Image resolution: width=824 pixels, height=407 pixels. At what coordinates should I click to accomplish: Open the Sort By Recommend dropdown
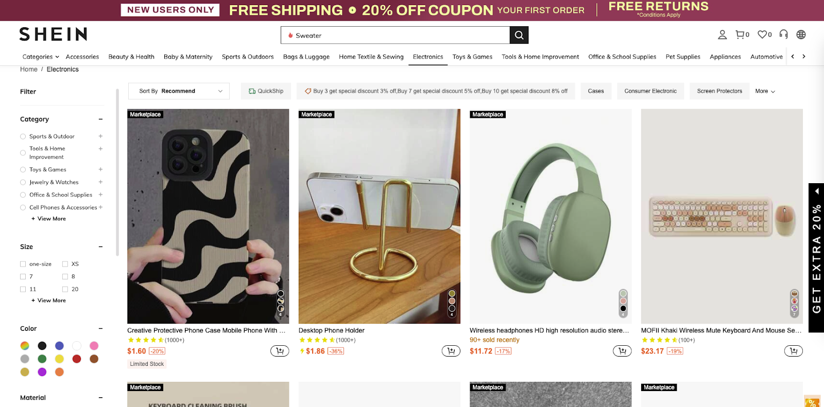click(179, 91)
